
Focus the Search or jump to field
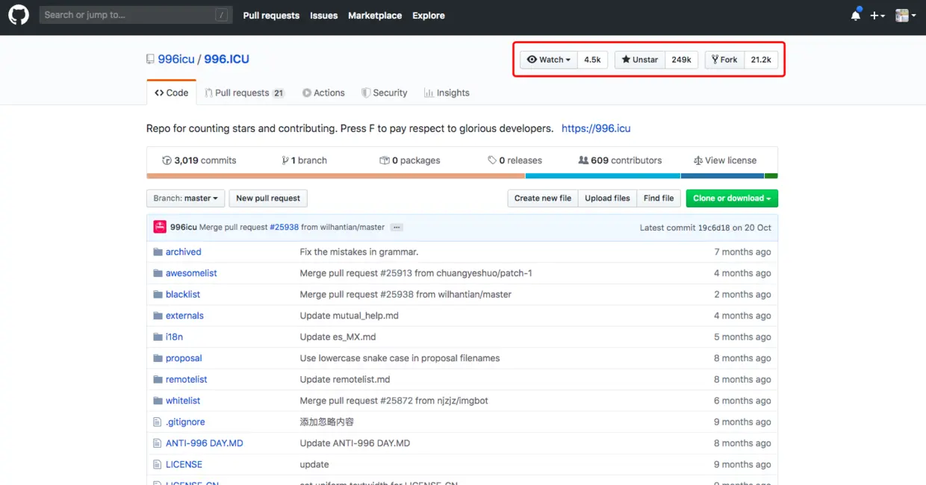point(134,15)
